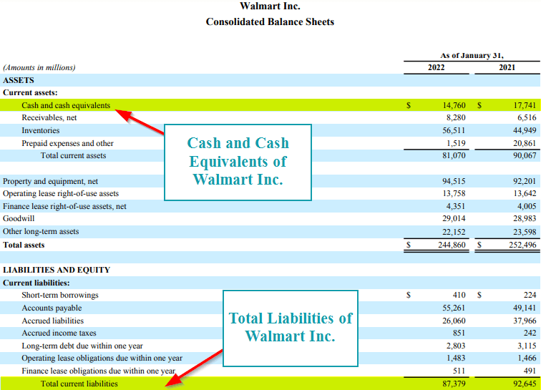Click the 17,741 cash value for 2021
This screenshot has height=390, width=541.
(x=525, y=105)
